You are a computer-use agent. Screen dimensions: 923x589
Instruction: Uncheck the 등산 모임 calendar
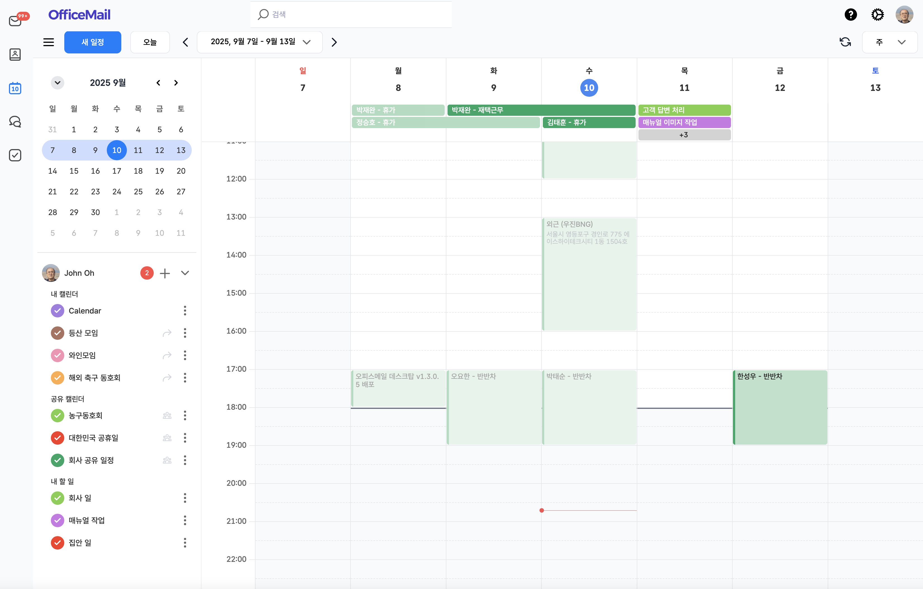pyautogui.click(x=58, y=333)
